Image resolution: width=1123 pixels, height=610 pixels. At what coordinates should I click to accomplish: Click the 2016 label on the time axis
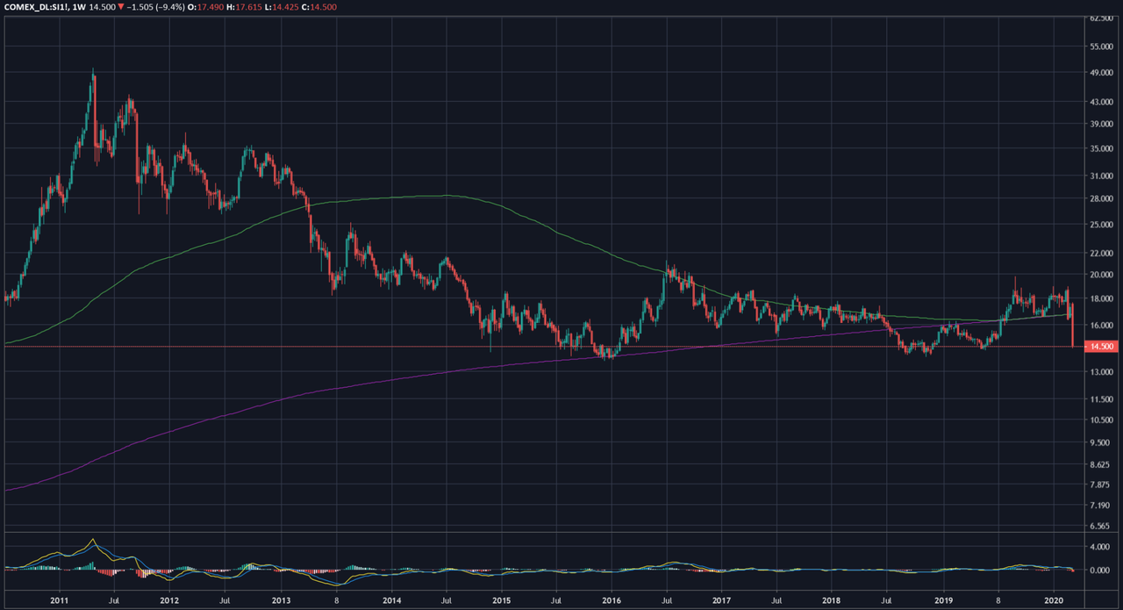(612, 601)
